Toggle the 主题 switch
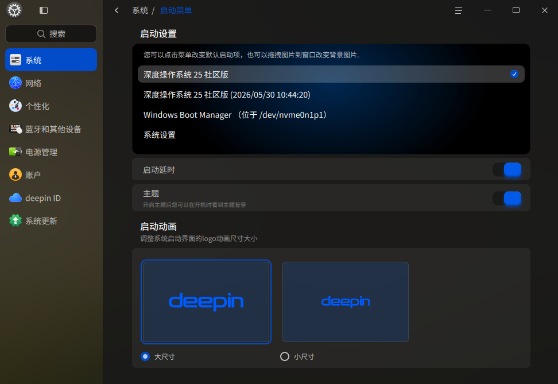 tap(507, 198)
